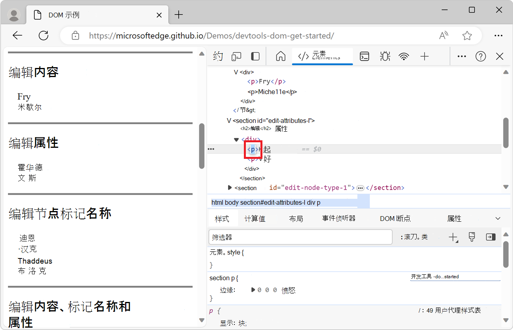Click the 霍华德 paragraph on page
This screenshot has width=513, height=330.
pos(30,167)
